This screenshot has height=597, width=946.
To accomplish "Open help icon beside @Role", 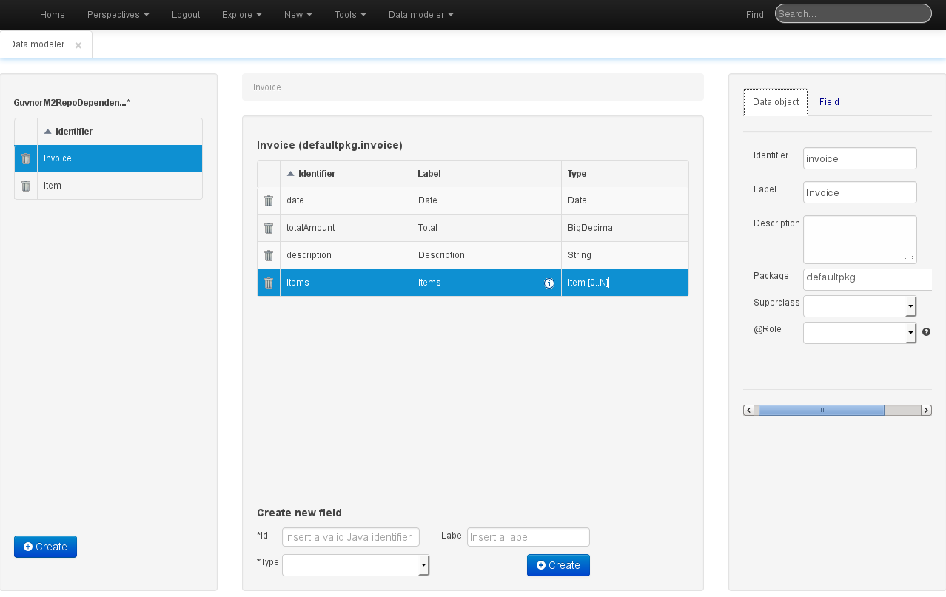I will pyautogui.click(x=926, y=332).
